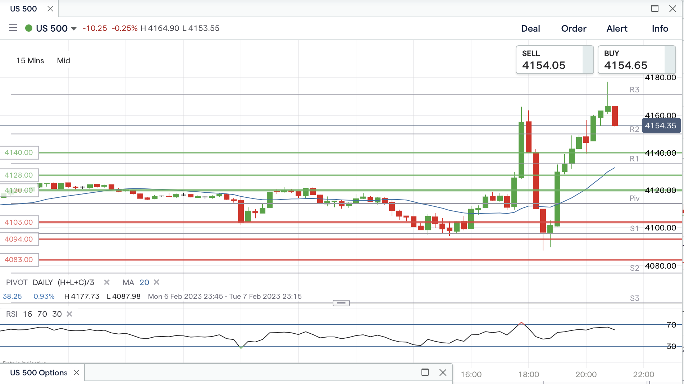Click the S2 pivot label
This screenshot has height=384, width=684.
(x=634, y=268)
